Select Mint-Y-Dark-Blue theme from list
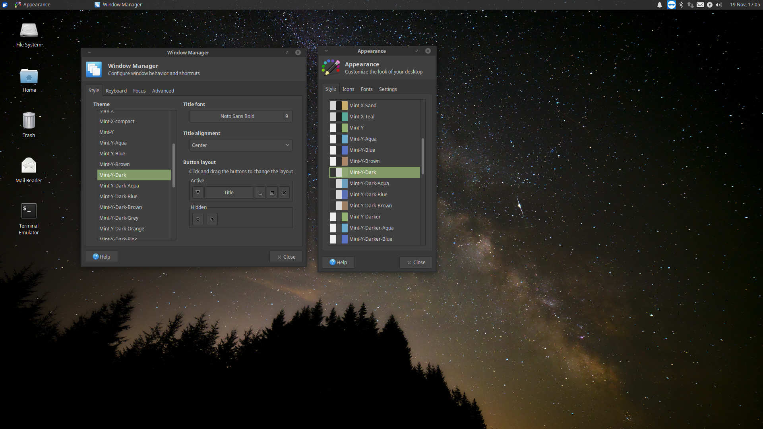Viewport: 763px width, 429px height. 133,196
